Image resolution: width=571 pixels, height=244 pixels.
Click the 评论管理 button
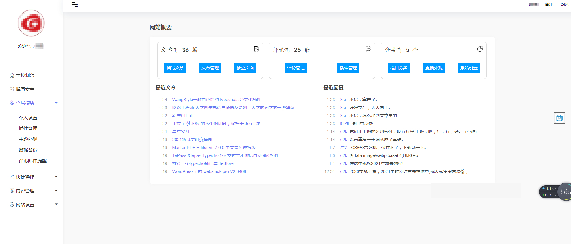pyautogui.click(x=296, y=68)
